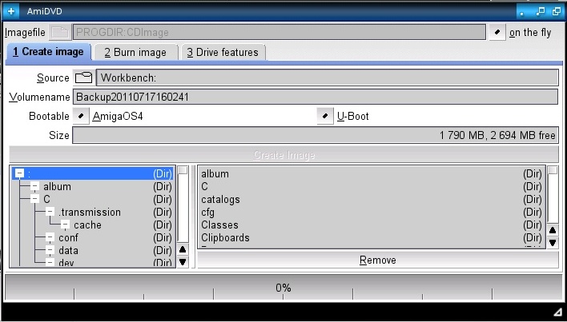Open the Source drawer chooser icon
The image size is (567, 322).
click(x=84, y=78)
